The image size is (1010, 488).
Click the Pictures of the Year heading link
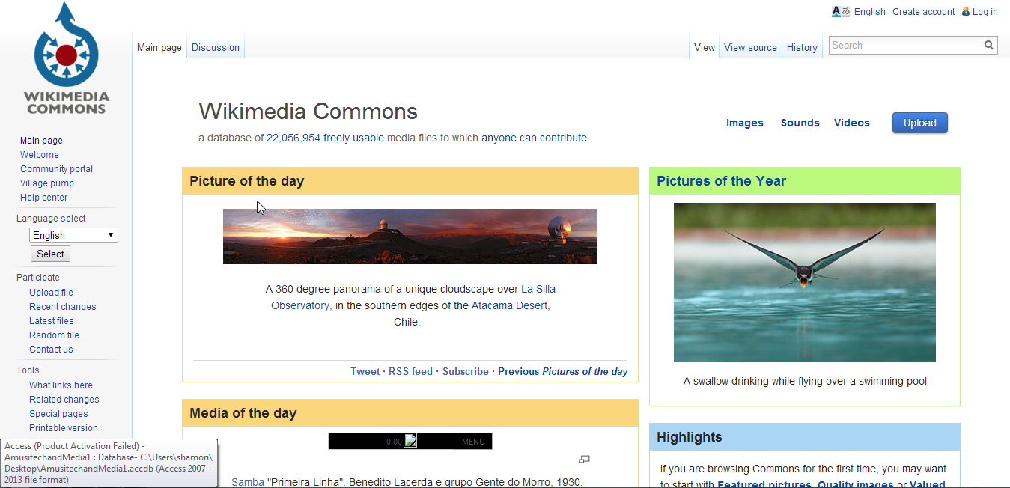click(x=721, y=181)
